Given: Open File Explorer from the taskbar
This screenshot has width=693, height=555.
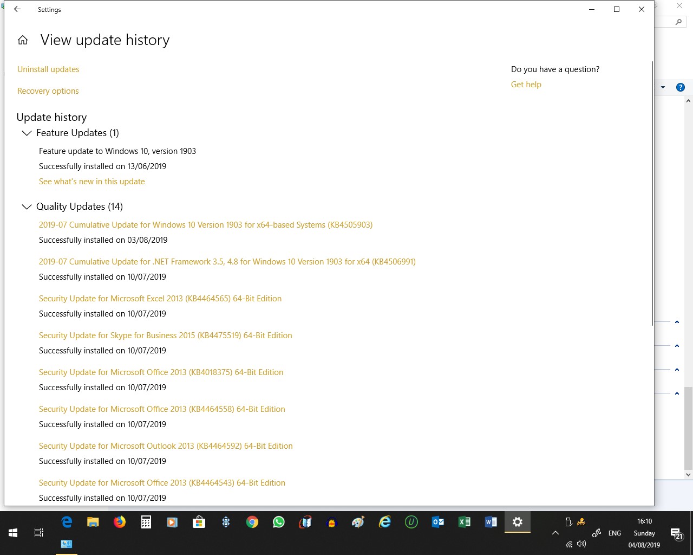Looking at the screenshot, I should click(93, 522).
